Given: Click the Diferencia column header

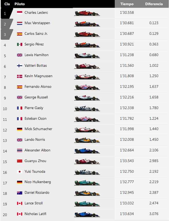Looking at the screenshot, I should [x=154, y=4].
